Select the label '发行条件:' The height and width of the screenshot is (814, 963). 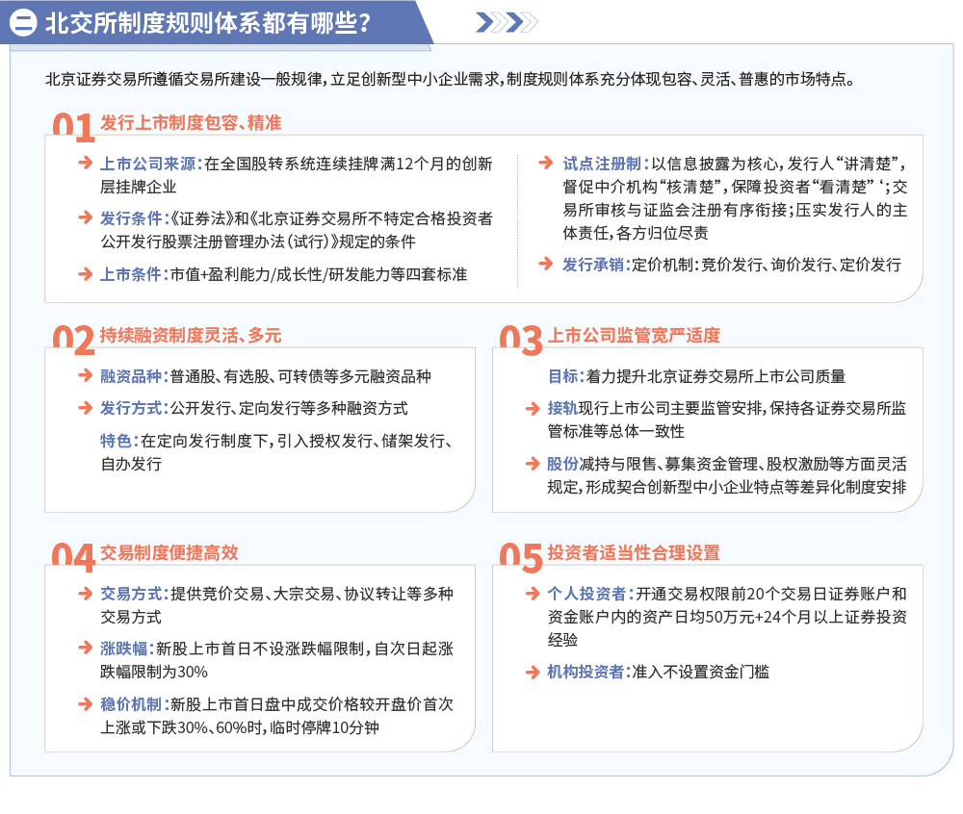(x=135, y=218)
